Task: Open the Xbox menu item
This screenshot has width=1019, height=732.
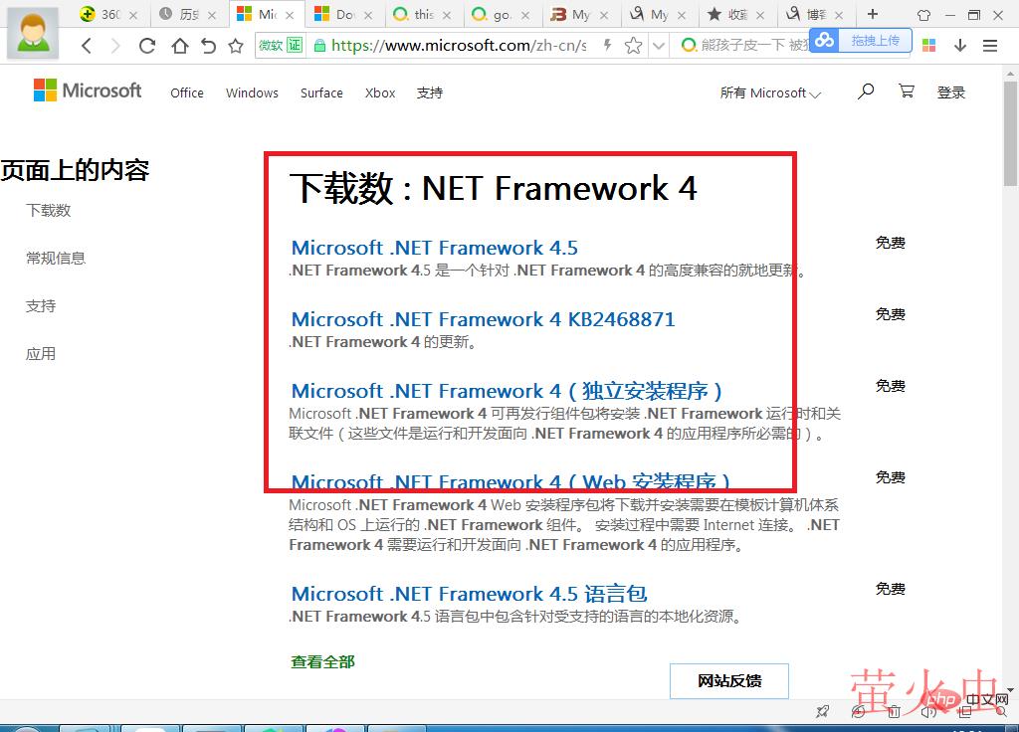Action: point(380,92)
